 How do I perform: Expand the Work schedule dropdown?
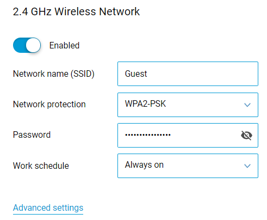click(188, 166)
